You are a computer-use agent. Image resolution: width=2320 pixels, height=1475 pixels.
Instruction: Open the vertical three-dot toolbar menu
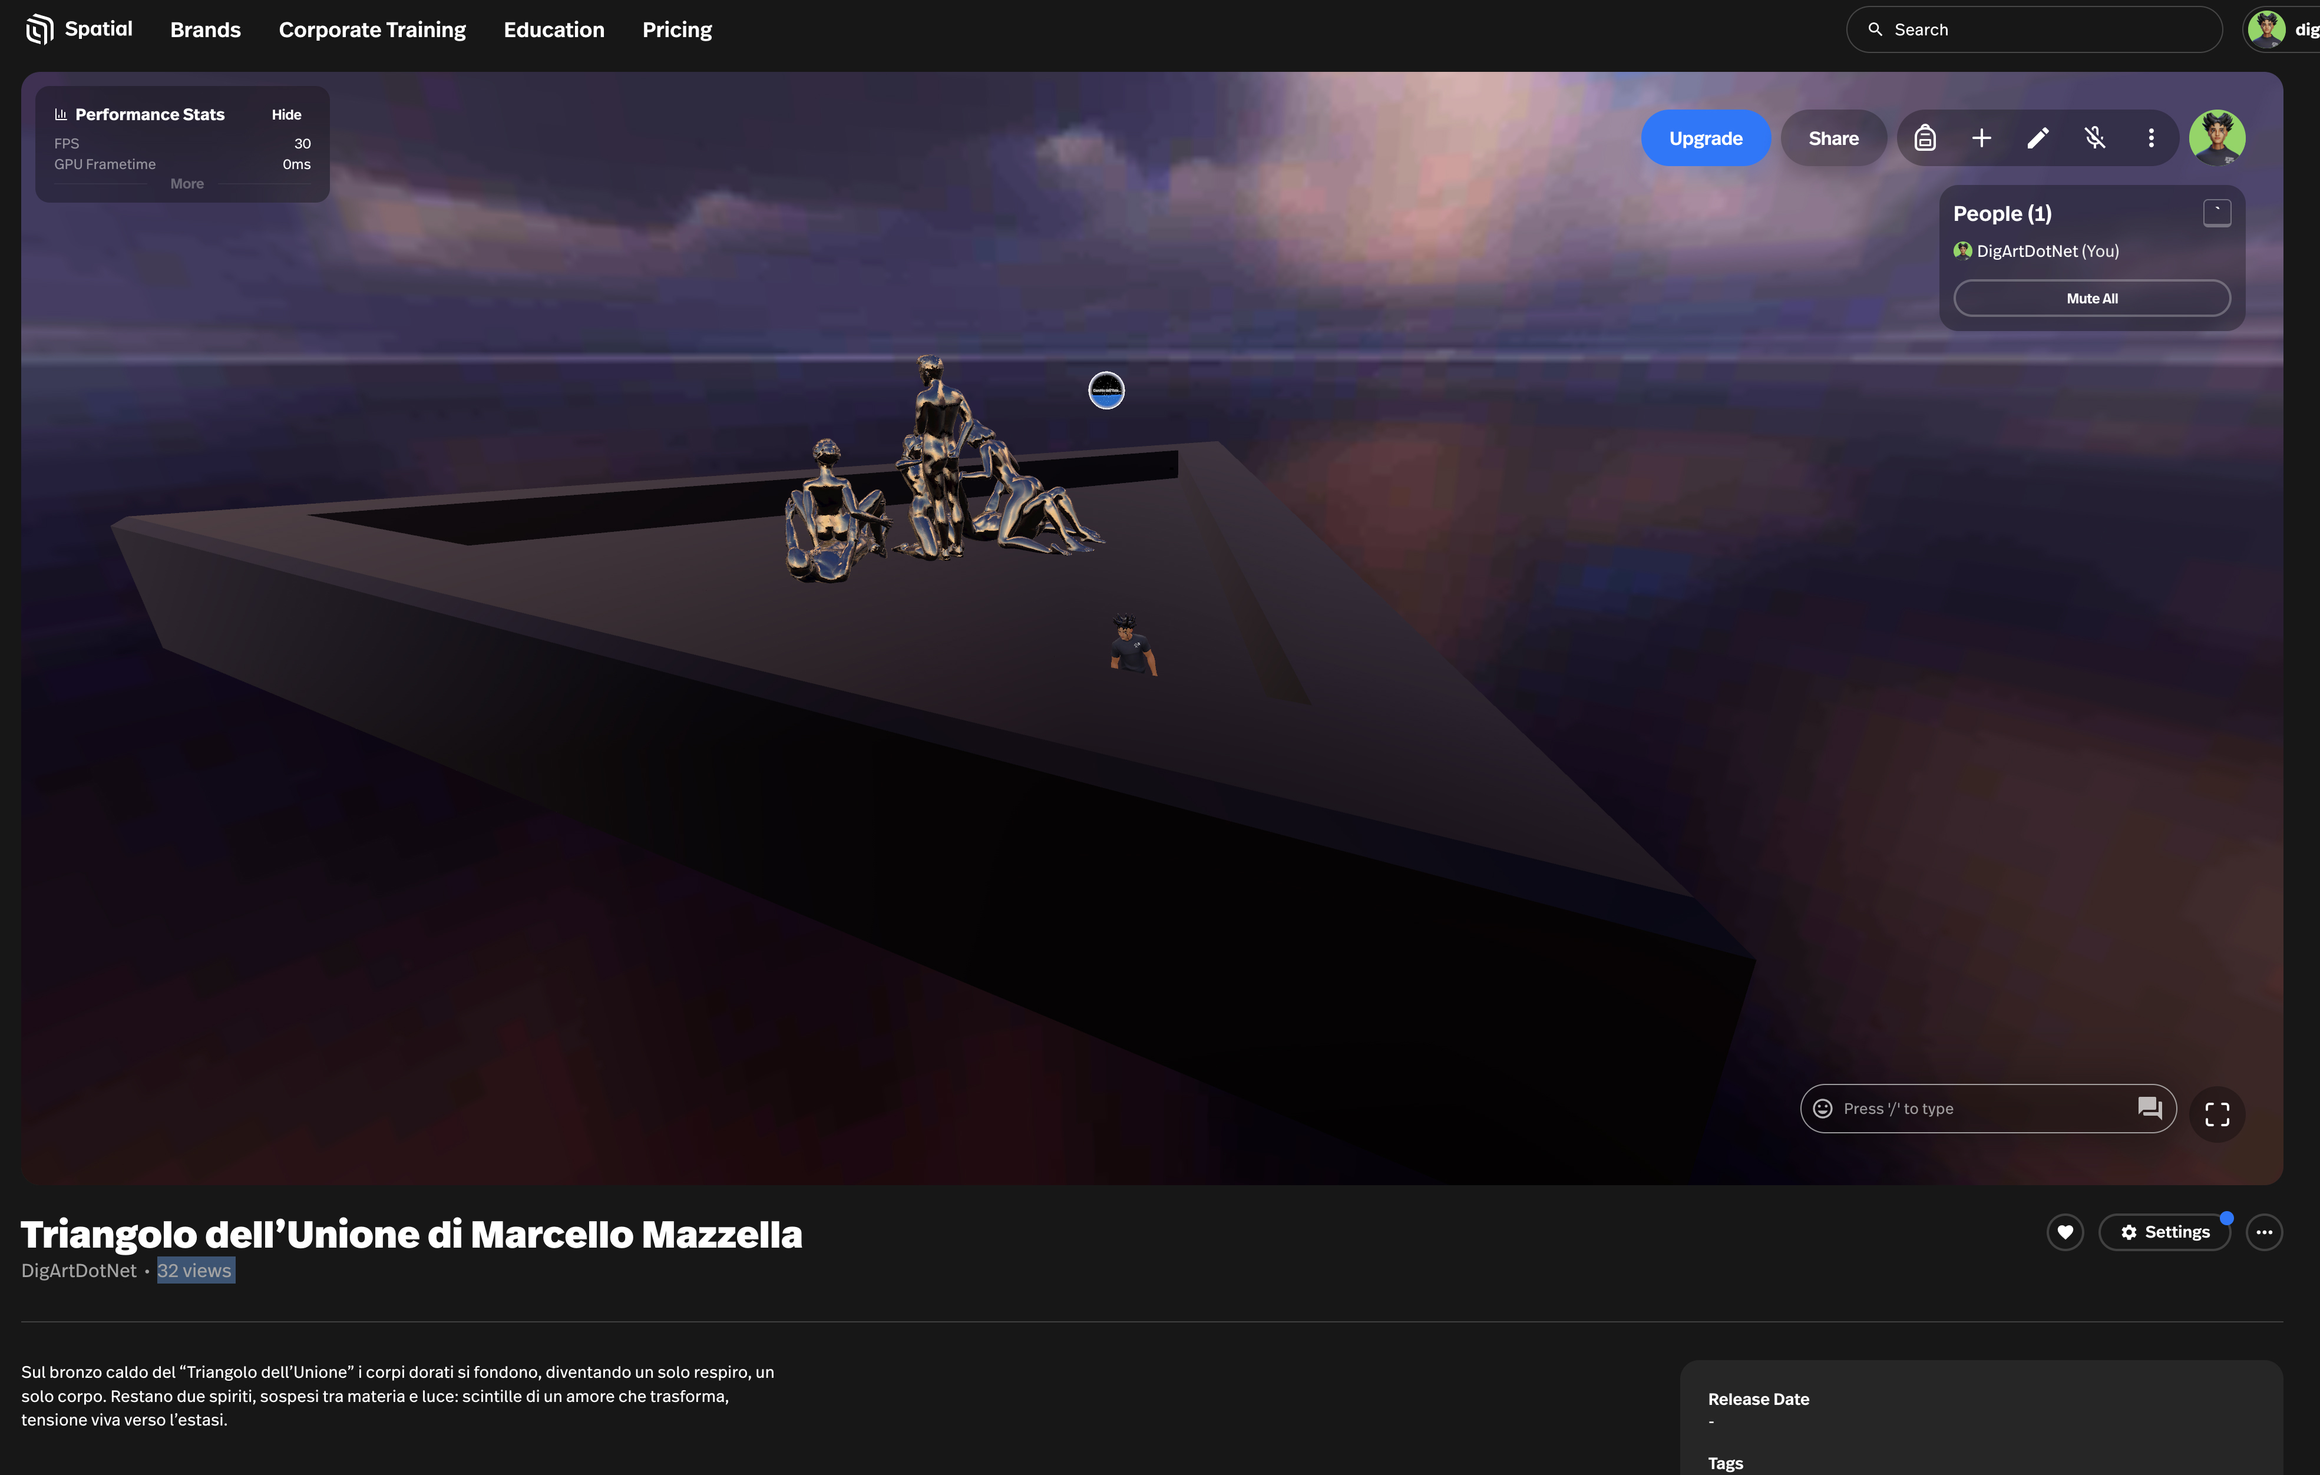coord(2150,138)
